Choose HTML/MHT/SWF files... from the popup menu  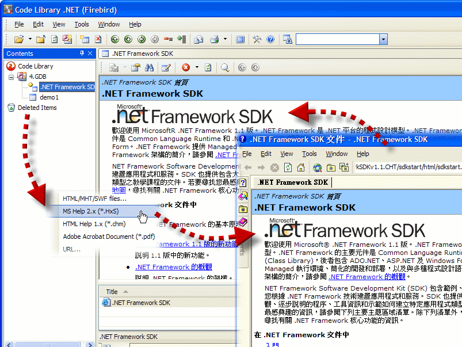[94, 199]
